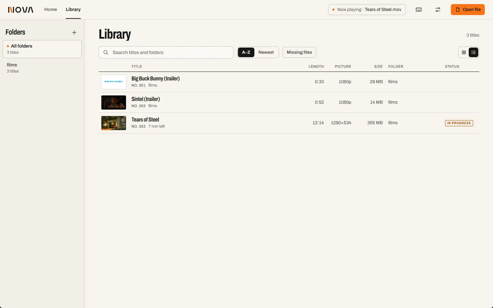Click the Sintel (trailer) title
This screenshot has height=308, width=493.
(146, 99)
